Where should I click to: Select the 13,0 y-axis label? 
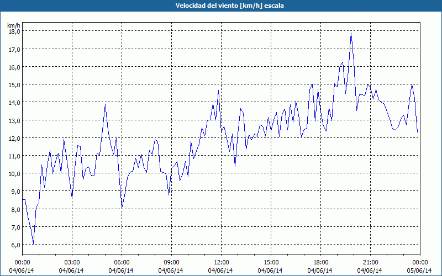point(14,120)
